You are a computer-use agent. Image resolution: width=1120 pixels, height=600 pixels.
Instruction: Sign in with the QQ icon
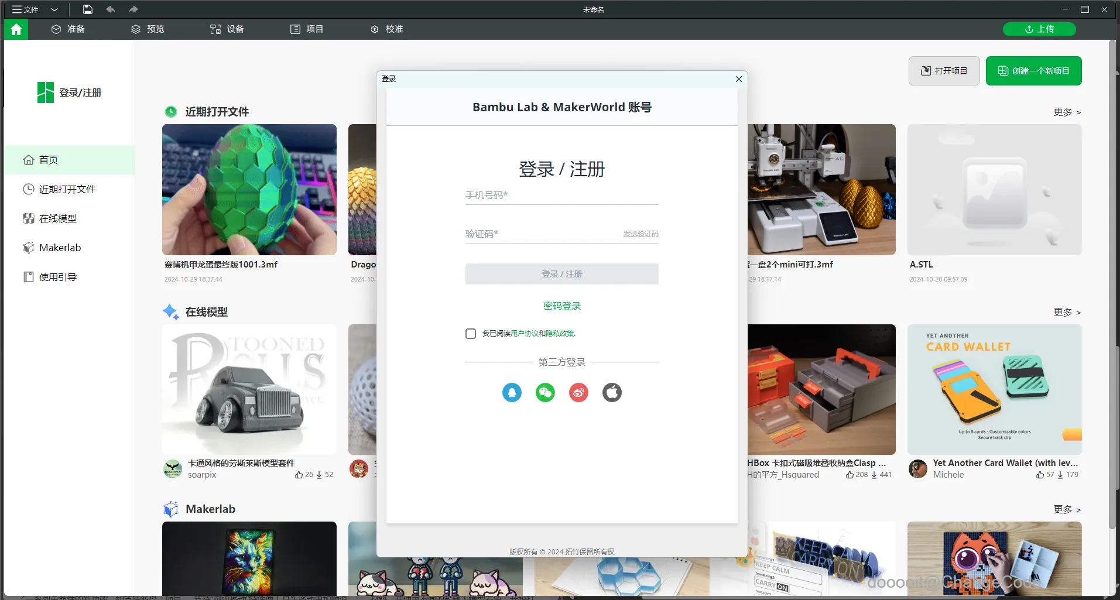[x=511, y=392]
